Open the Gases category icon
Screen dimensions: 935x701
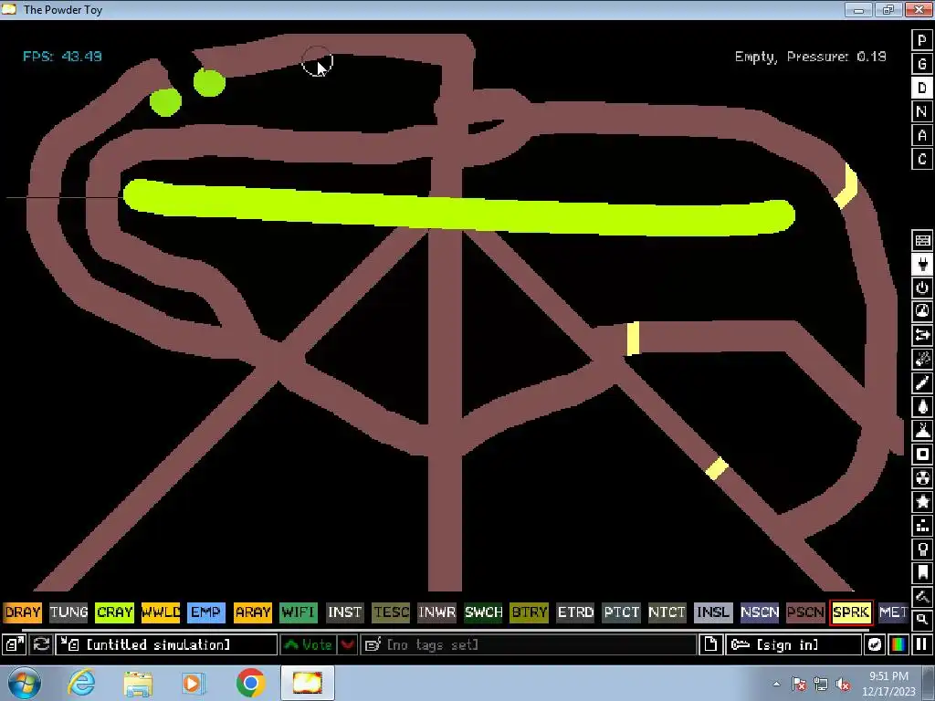click(x=922, y=382)
